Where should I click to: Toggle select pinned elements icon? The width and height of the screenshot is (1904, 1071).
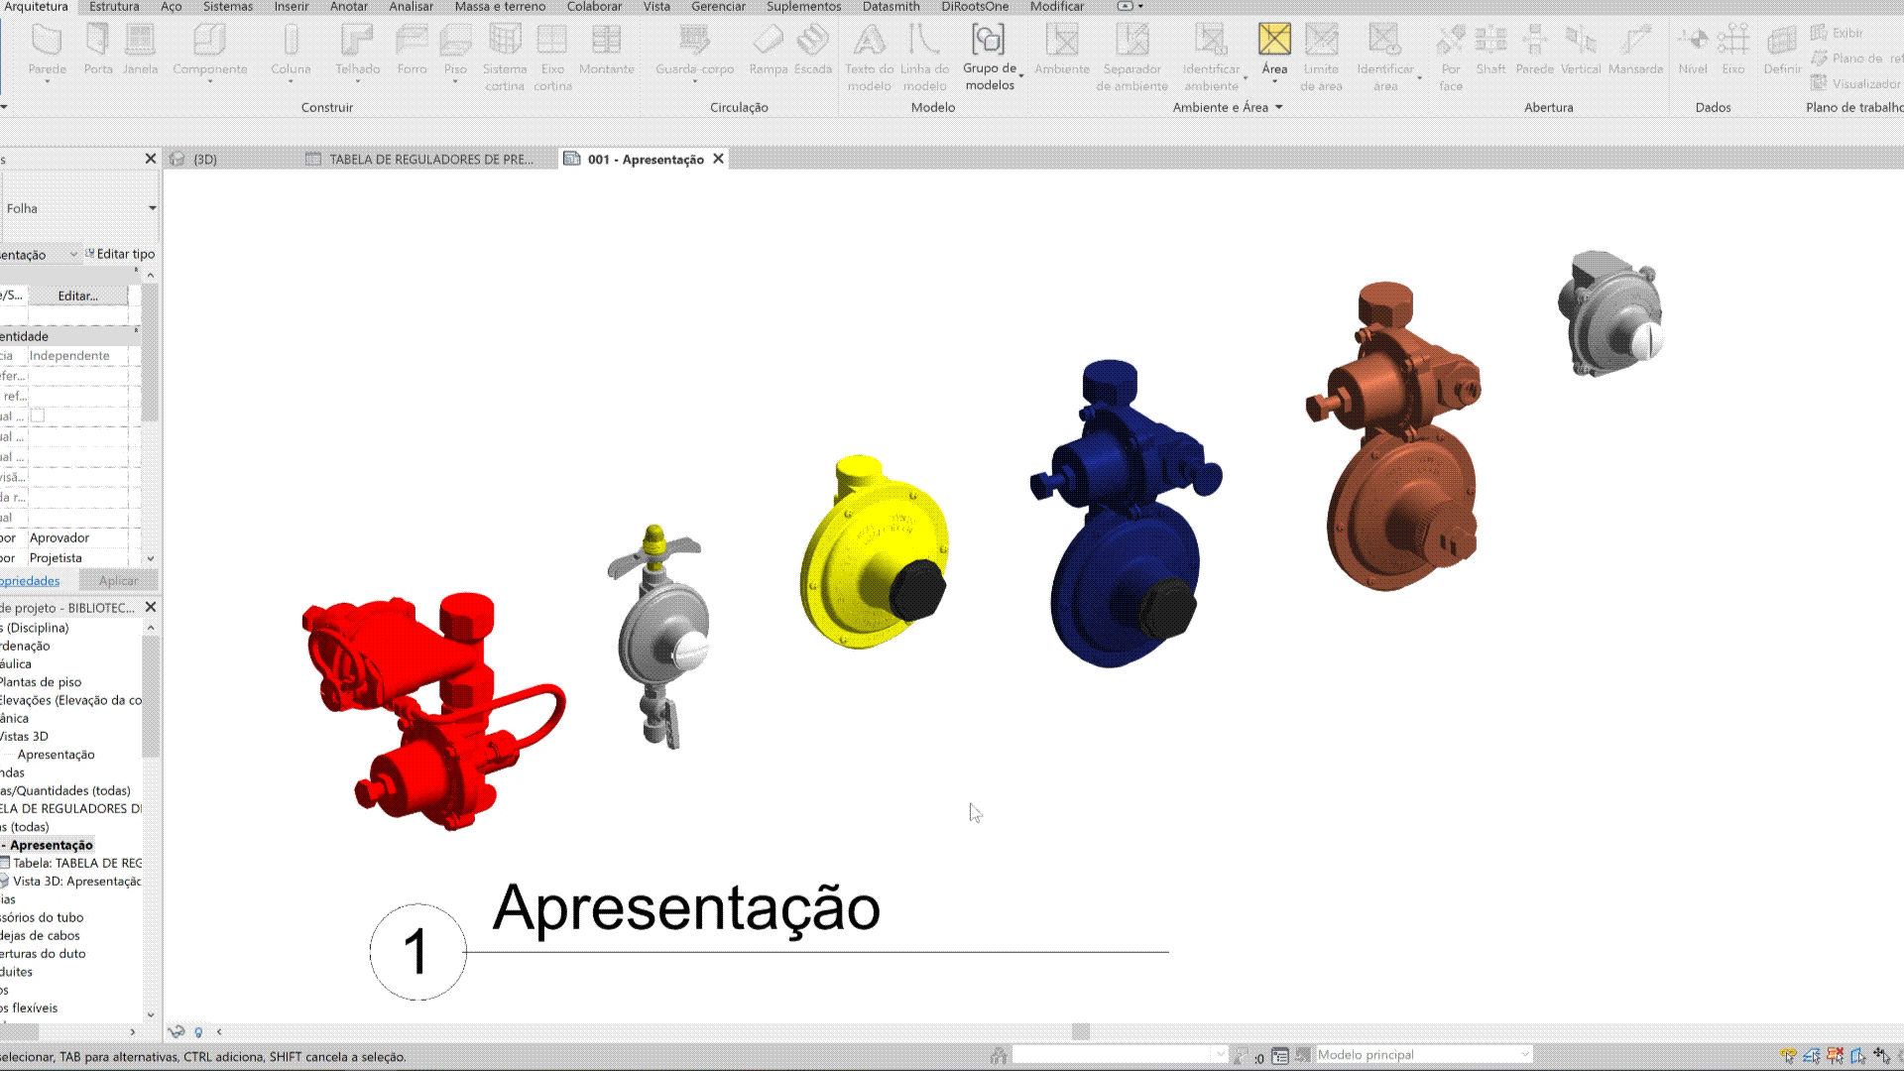pos(1835,1055)
